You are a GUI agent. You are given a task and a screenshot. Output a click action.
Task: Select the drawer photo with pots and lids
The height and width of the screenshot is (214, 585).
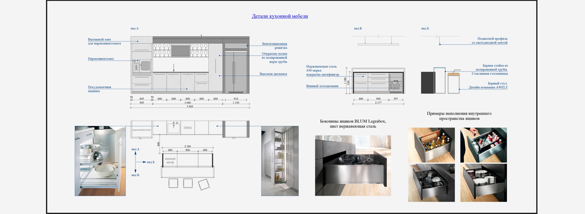point(431,183)
